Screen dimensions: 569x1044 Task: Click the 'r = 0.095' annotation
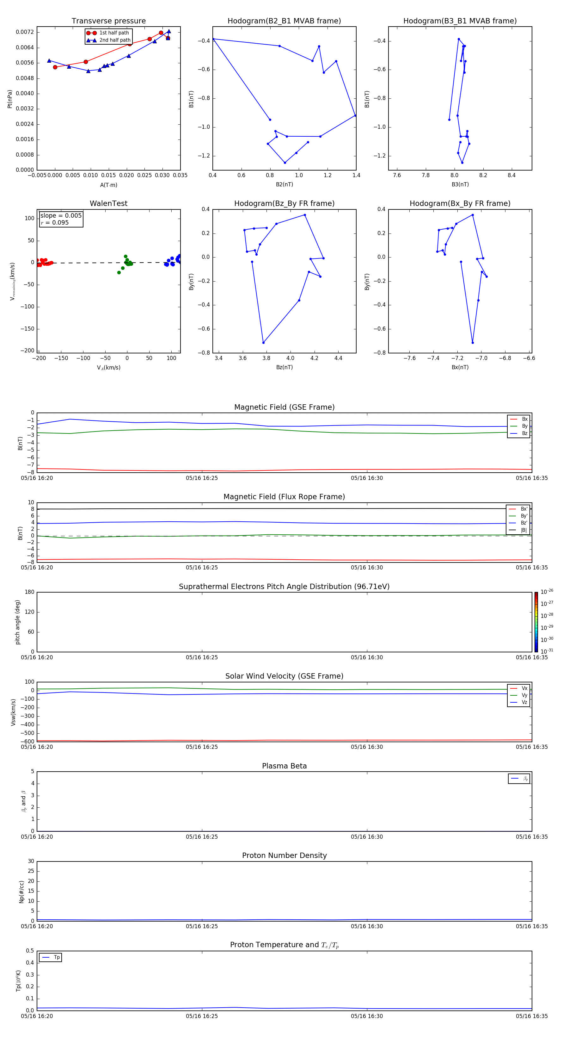55,222
